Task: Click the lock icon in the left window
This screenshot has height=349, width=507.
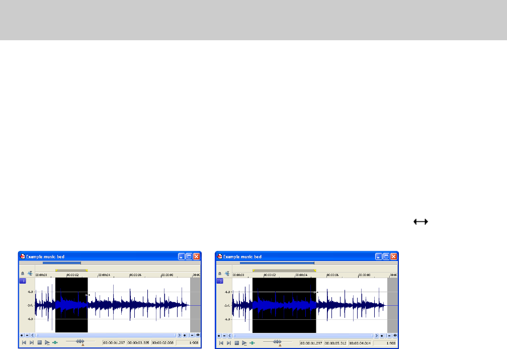Action: pyautogui.click(x=23, y=274)
